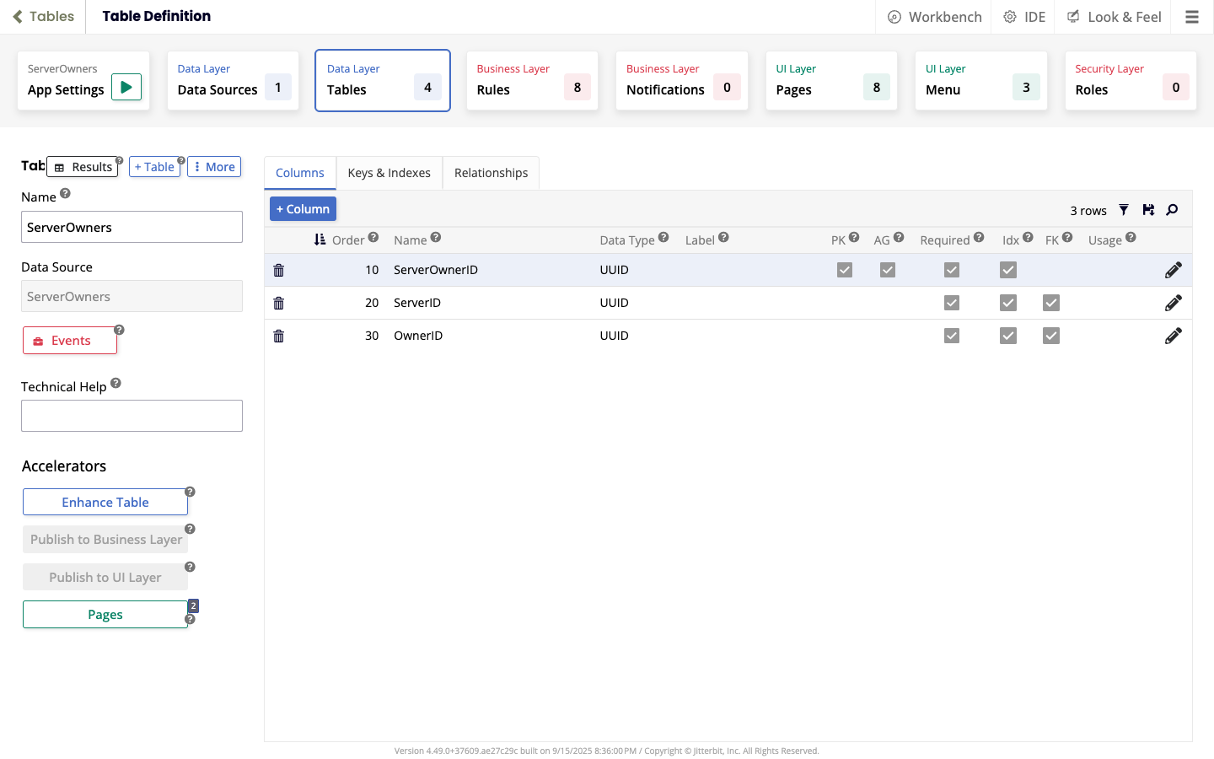This screenshot has width=1214, height=759.
Task: Click into the Technical Help text field
Action: coord(132,416)
